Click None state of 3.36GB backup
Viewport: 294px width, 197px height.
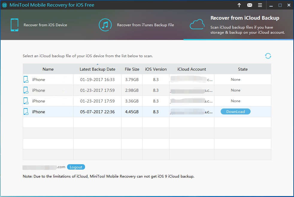click(236, 101)
